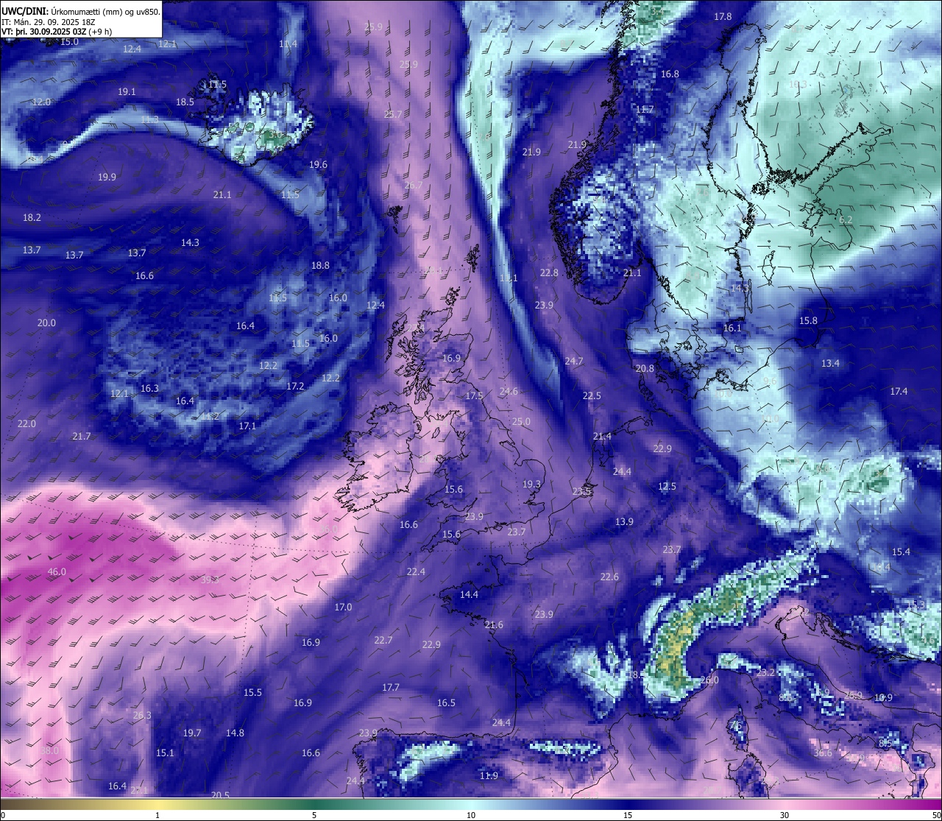The width and height of the screenshot is (942, 821).
Task: Click the 18.5 value west of Iceland
Action: [x=185, y=102]
